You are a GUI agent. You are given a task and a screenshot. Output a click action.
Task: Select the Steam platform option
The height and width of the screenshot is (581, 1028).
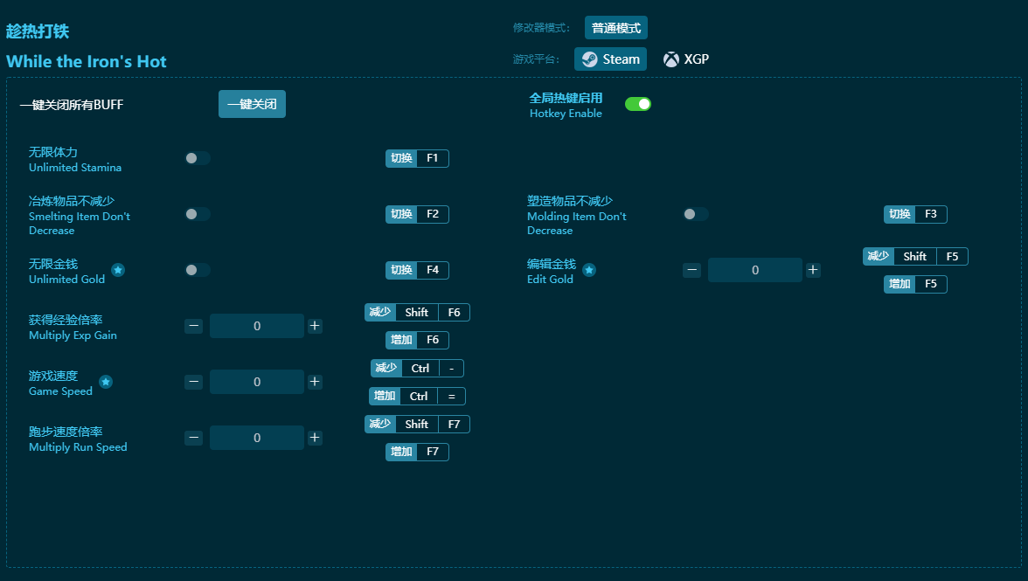(610, 59)
